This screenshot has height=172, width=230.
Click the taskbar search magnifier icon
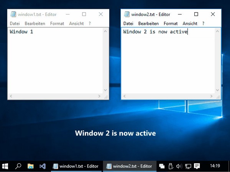(x=18, y=166)
